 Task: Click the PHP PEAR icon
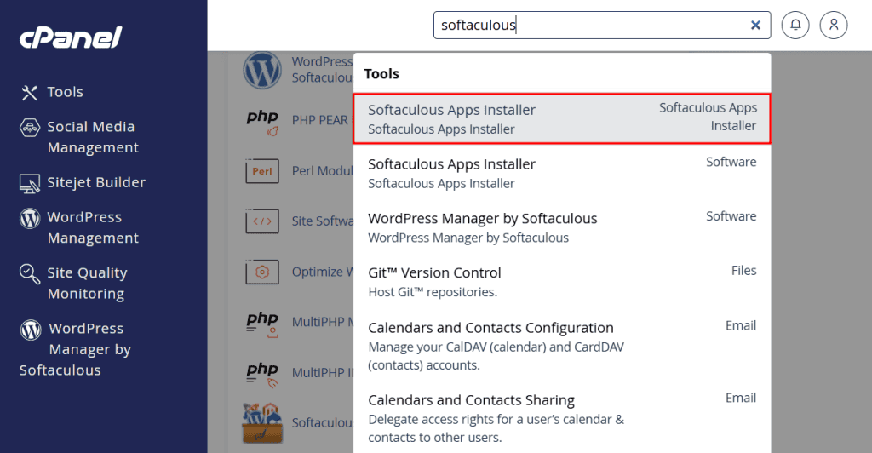tap(262, 121)
